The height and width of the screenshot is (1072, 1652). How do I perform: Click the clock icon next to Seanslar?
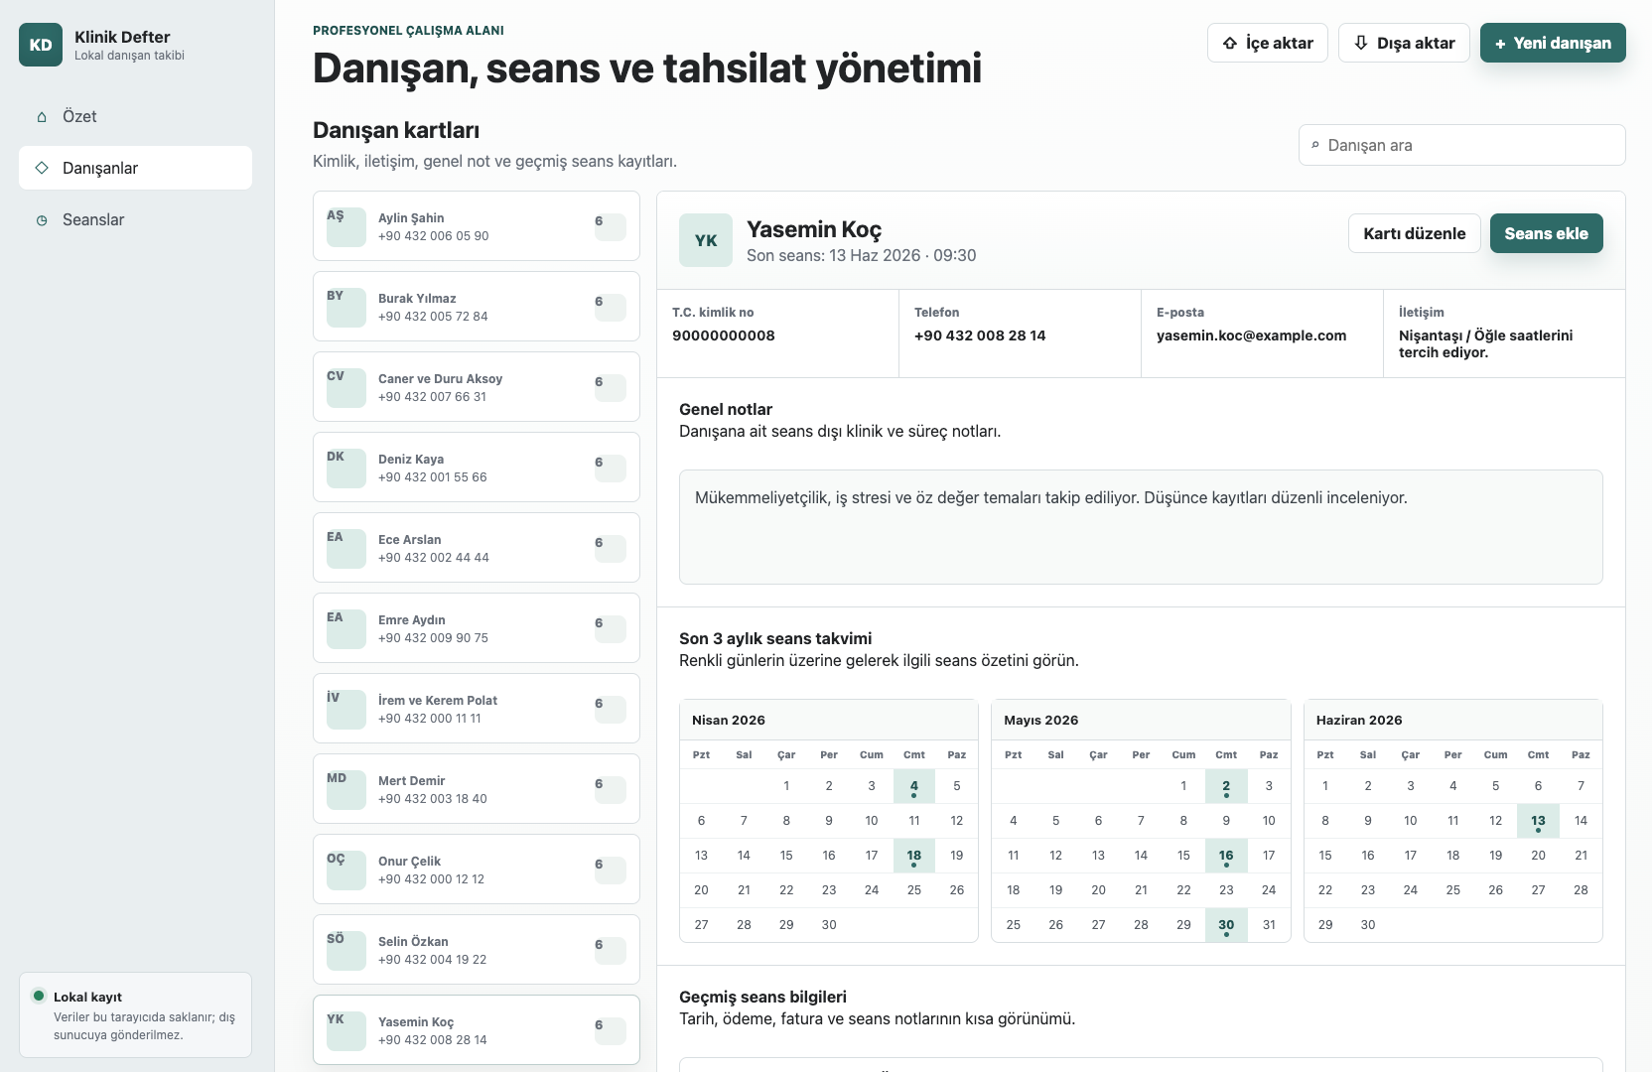[x=42, y=220]
